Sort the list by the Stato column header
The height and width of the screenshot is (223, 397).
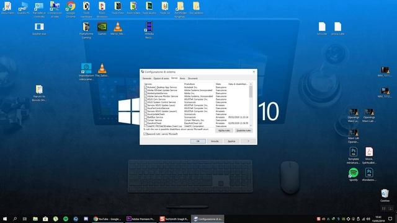click(221, 84)
